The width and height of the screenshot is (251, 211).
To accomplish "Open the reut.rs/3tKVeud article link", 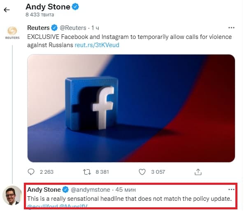I will [97, 45].
